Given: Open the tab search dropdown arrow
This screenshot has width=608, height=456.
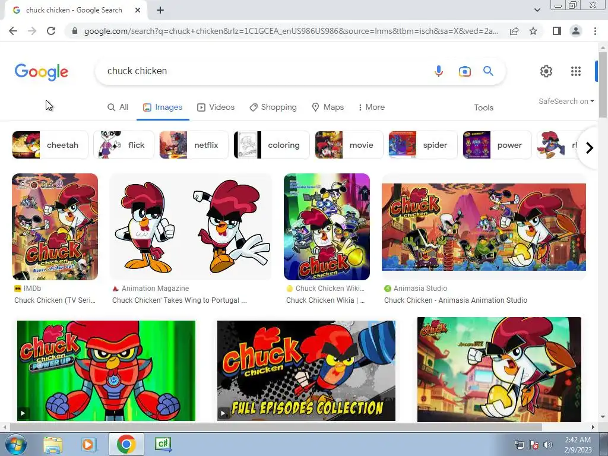Looking at the screenshot, I should (537, 11).
